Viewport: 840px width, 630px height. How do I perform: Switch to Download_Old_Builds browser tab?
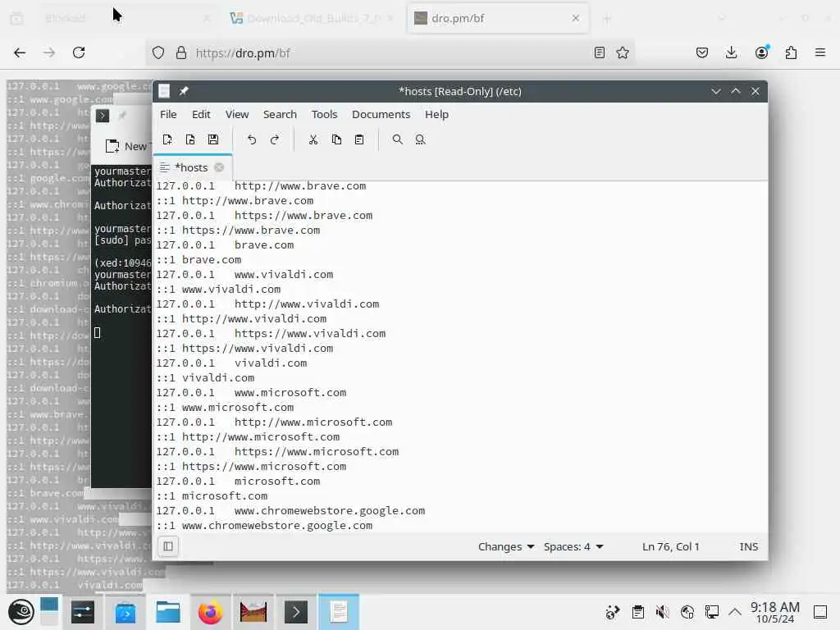point(313,18)
